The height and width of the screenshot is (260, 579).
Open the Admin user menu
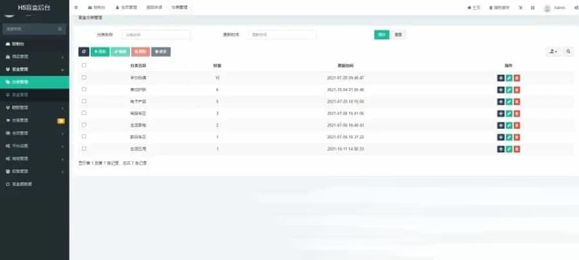click(x=554, y=8)
